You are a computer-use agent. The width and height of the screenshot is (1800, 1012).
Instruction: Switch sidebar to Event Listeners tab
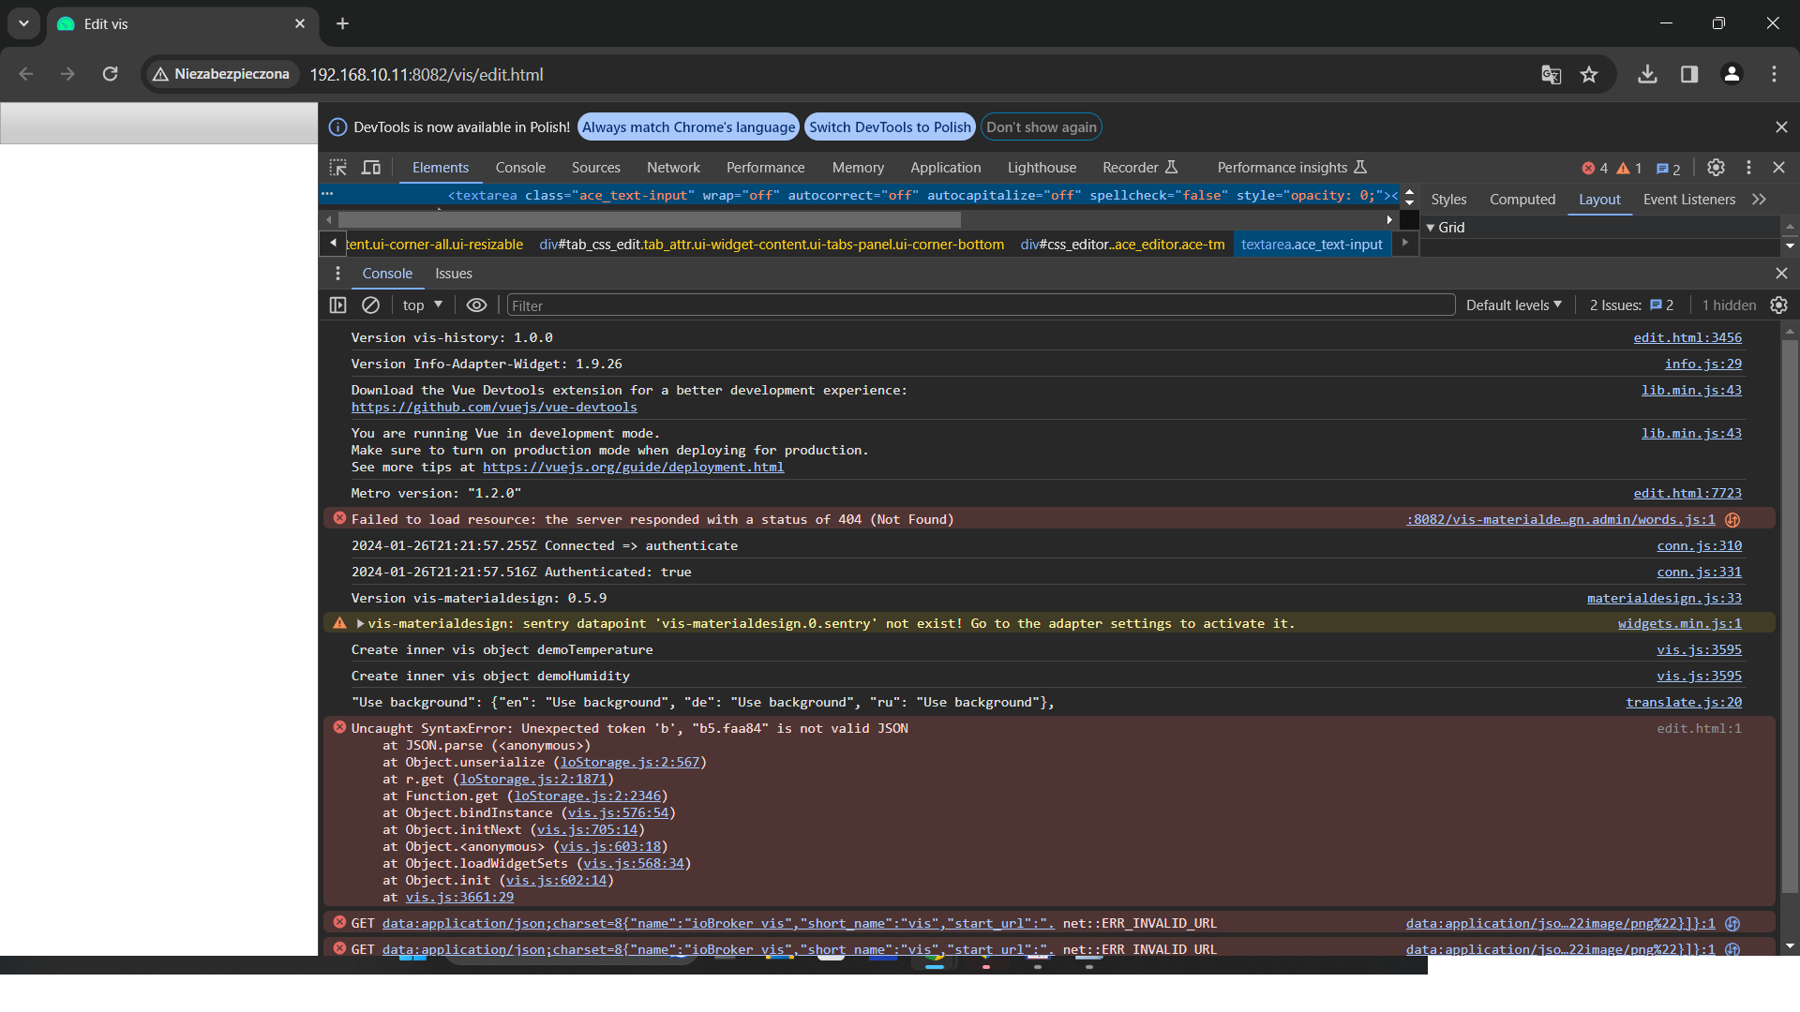(1688, 200)
